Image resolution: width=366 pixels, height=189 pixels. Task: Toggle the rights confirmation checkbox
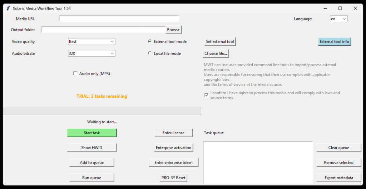(x=206, y=95)
